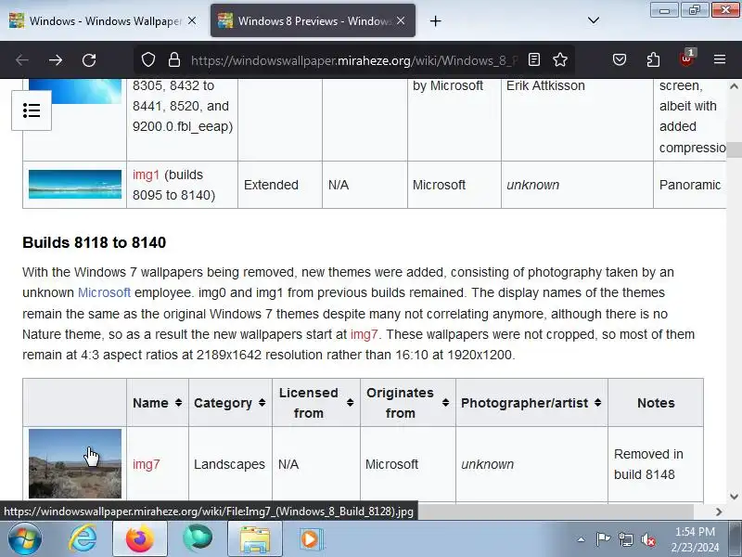Open the Microsoft link in paragraph

(x=104, y=292)
